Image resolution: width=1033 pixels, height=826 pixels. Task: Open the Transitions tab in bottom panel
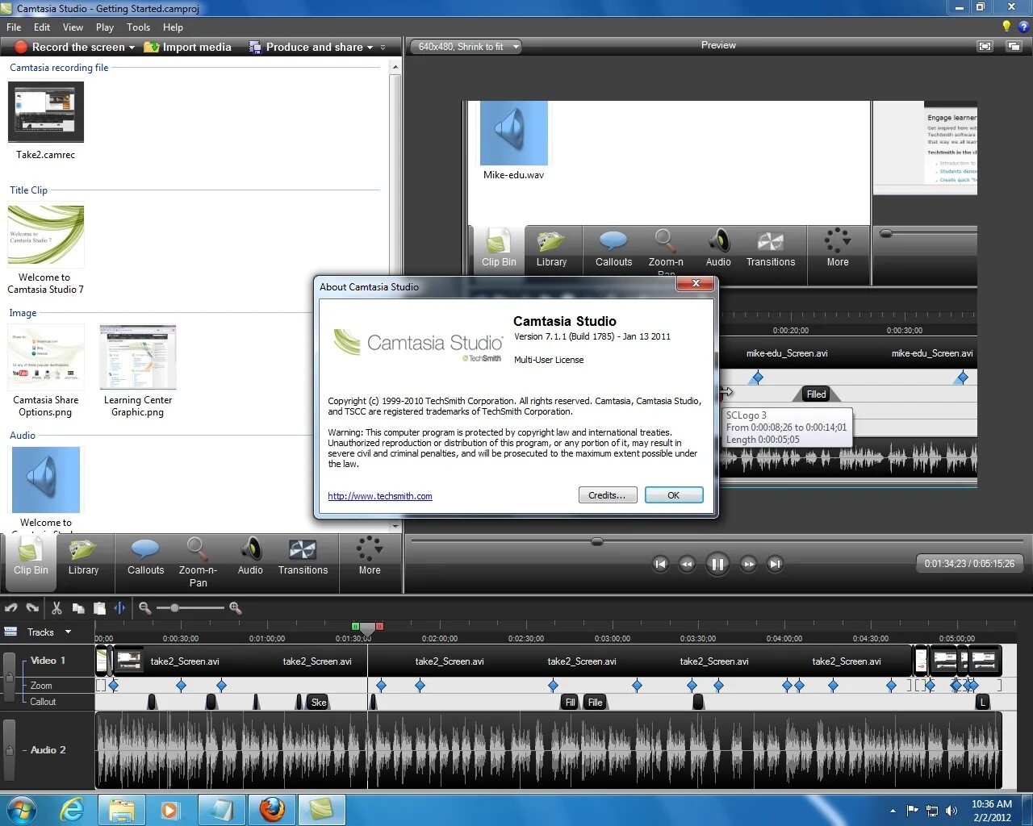[303, 557]
